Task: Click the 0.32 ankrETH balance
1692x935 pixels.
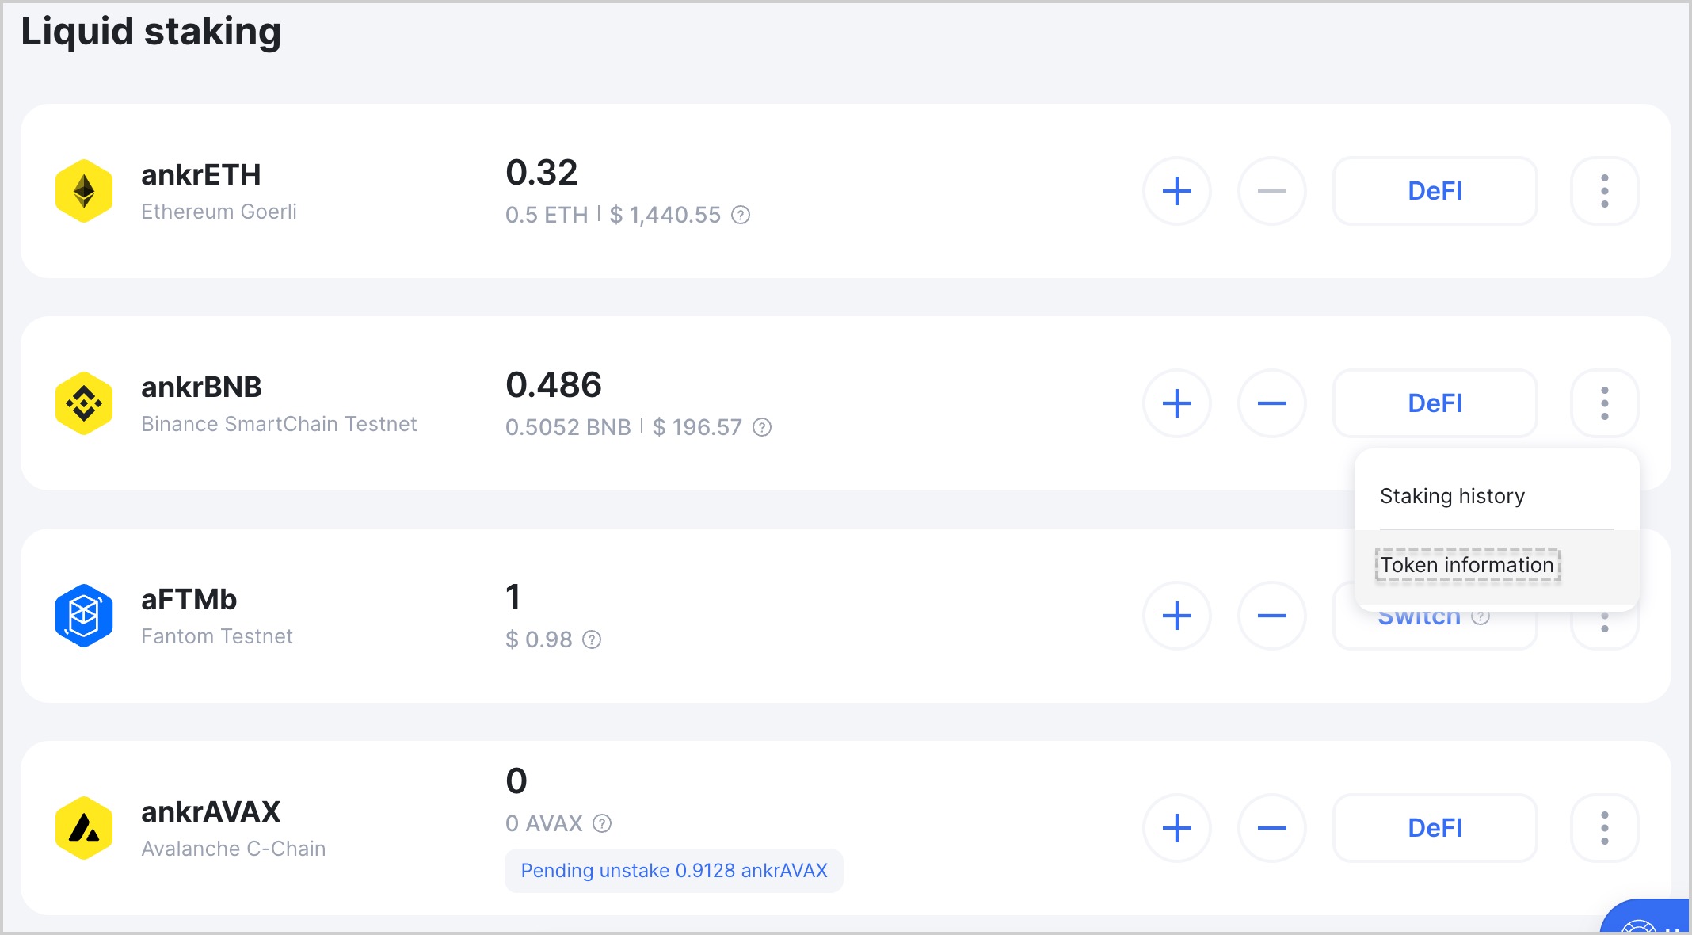Action: tap(542, 172)
